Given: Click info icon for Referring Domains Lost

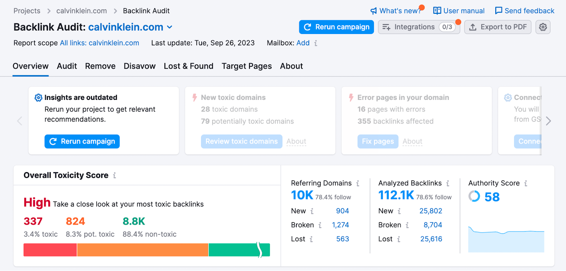Looking at the screenshot, I should click(x=311, y=239).
